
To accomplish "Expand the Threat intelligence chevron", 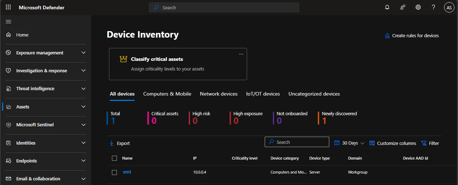I will (84, 88).
